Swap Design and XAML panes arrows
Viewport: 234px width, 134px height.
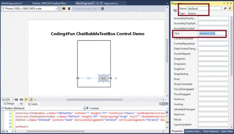click(21, 104)
